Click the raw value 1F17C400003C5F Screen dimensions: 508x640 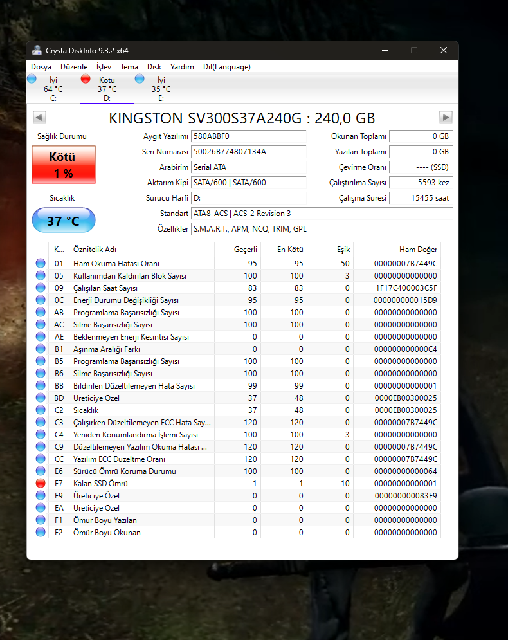tap(406, 288)
